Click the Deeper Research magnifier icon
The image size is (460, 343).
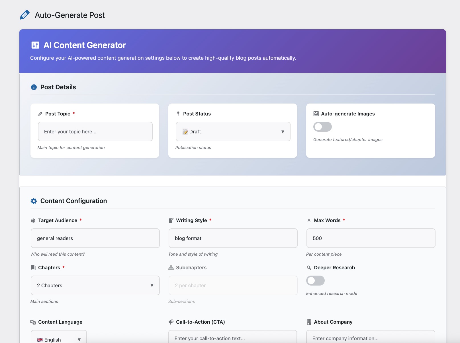tap(309, 268)
